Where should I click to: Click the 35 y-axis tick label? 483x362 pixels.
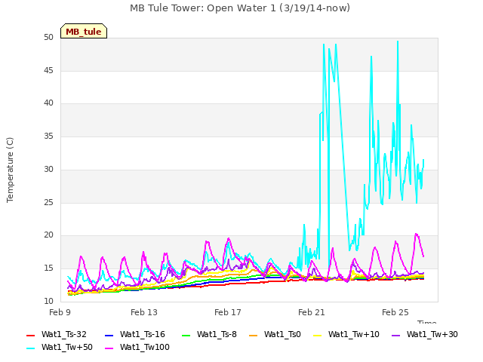coord(48,136)
